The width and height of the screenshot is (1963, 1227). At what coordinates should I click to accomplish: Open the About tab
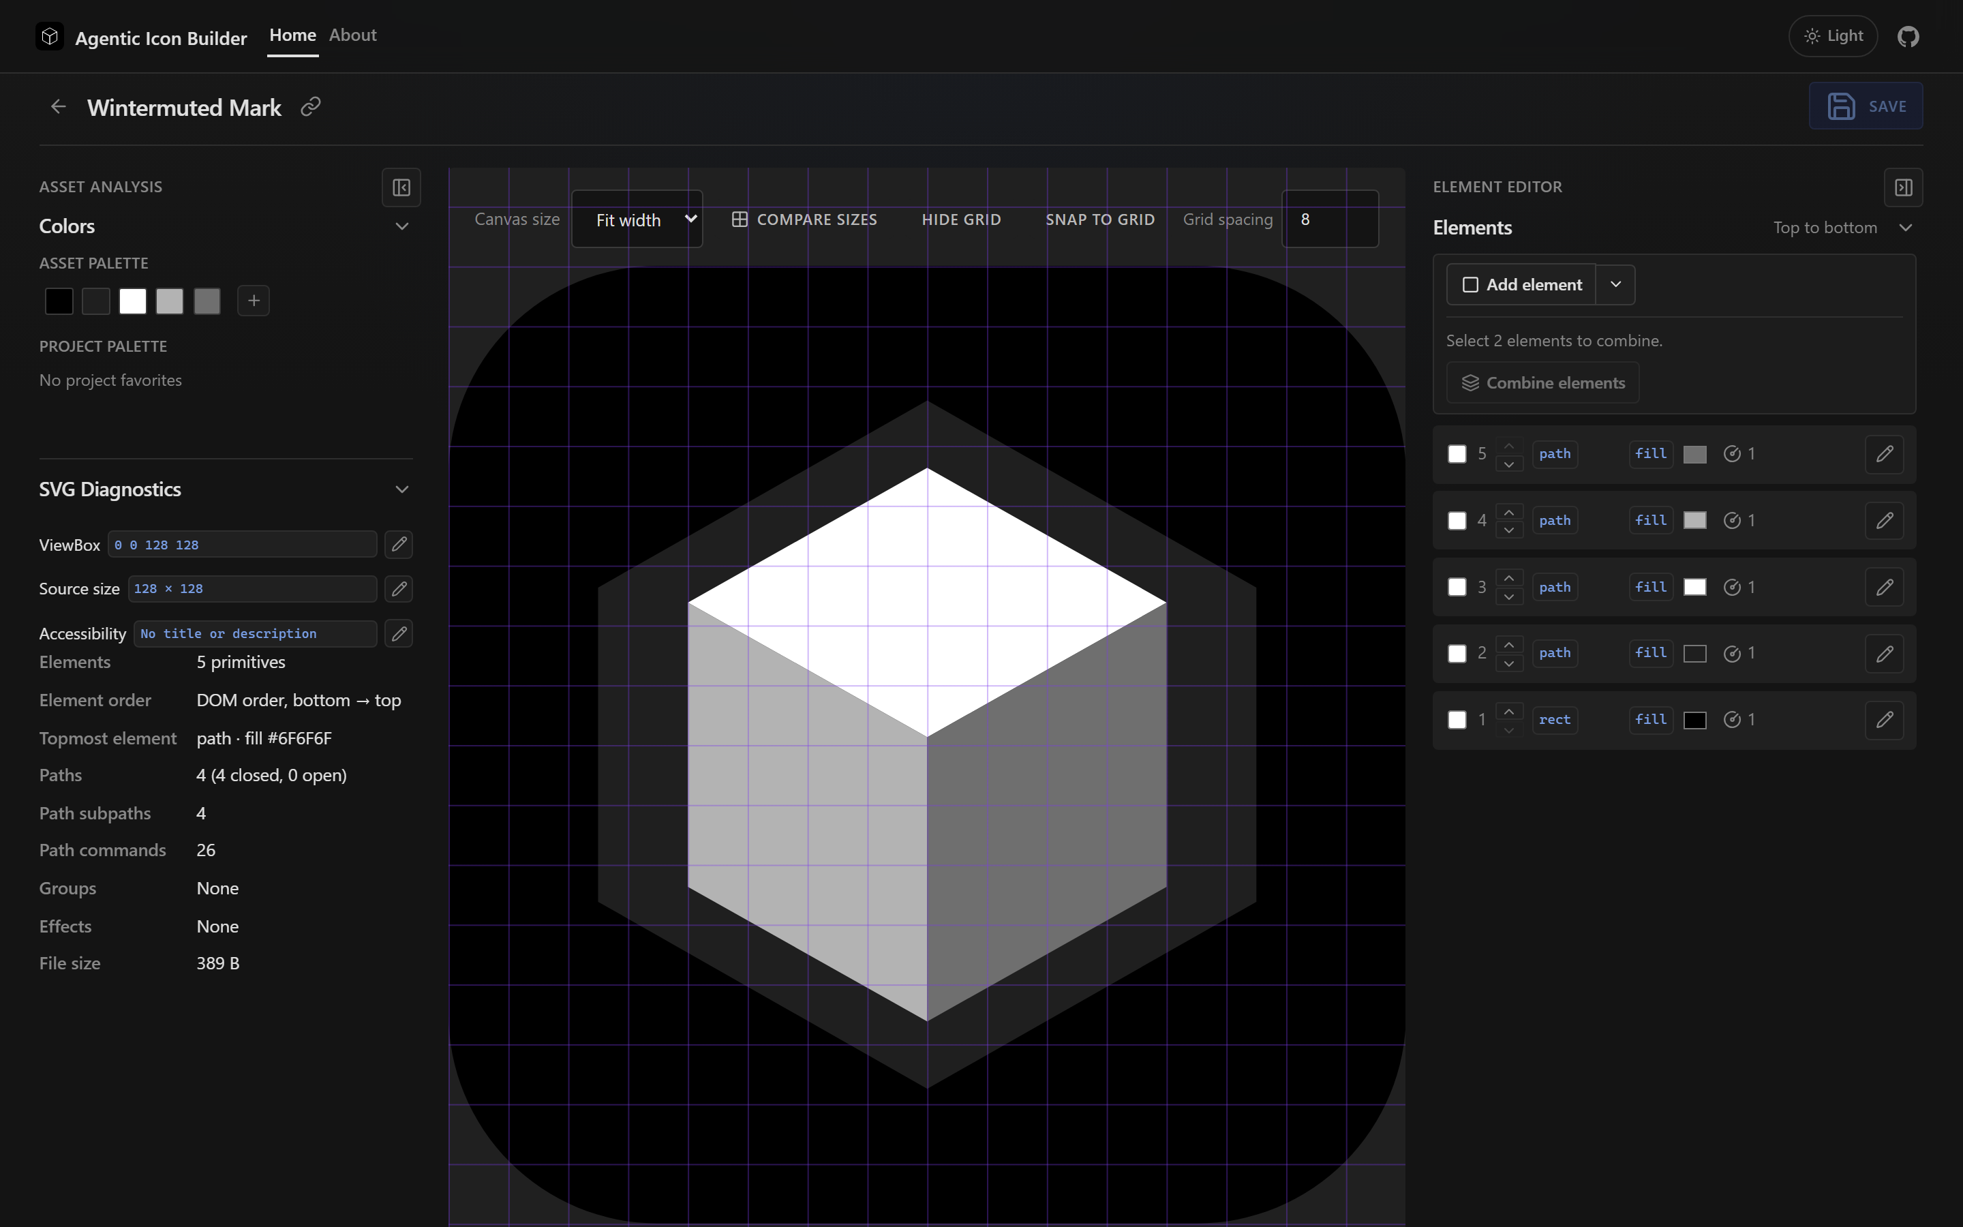tap(353, 35)
